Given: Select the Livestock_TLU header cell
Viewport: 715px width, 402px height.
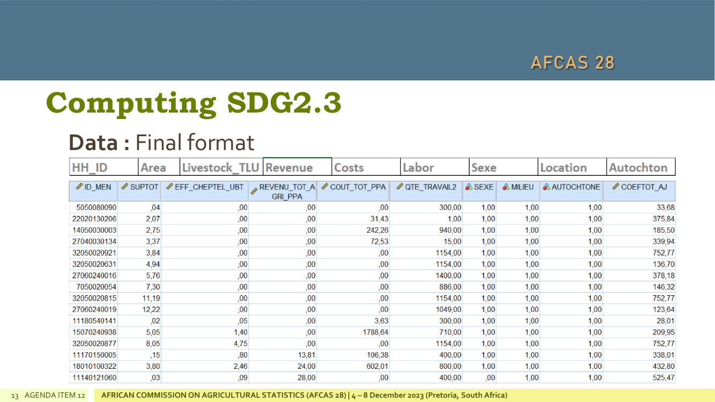Looking at the screenshot, I should (x=221, y=167).
